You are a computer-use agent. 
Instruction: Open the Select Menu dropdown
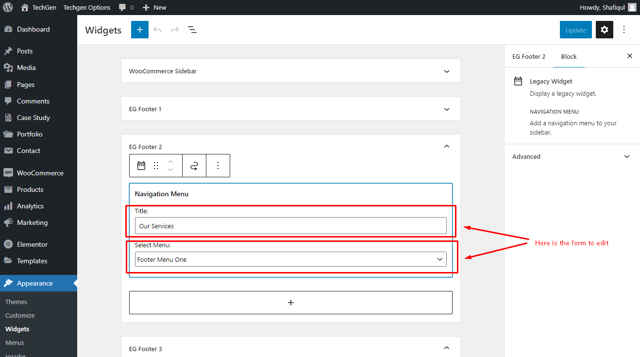click(x=291, y=259)
